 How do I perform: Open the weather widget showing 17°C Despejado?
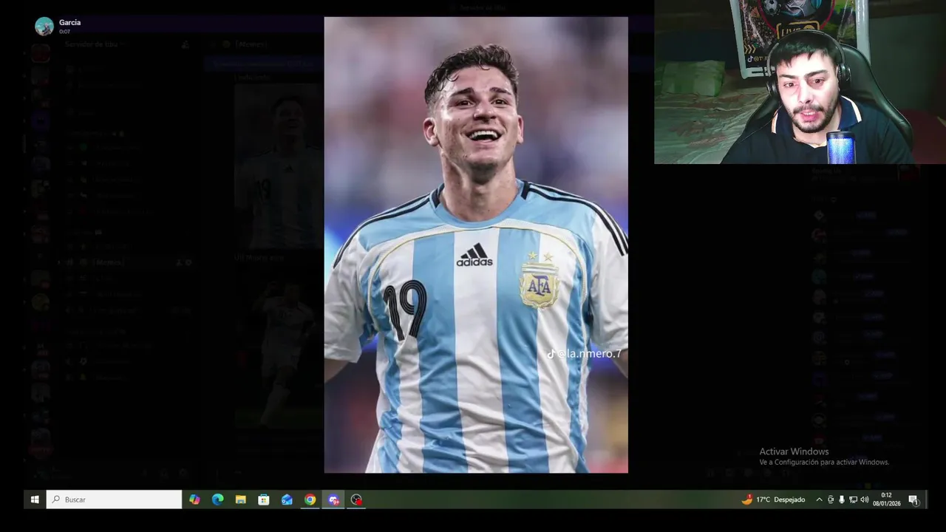[773, 499]
